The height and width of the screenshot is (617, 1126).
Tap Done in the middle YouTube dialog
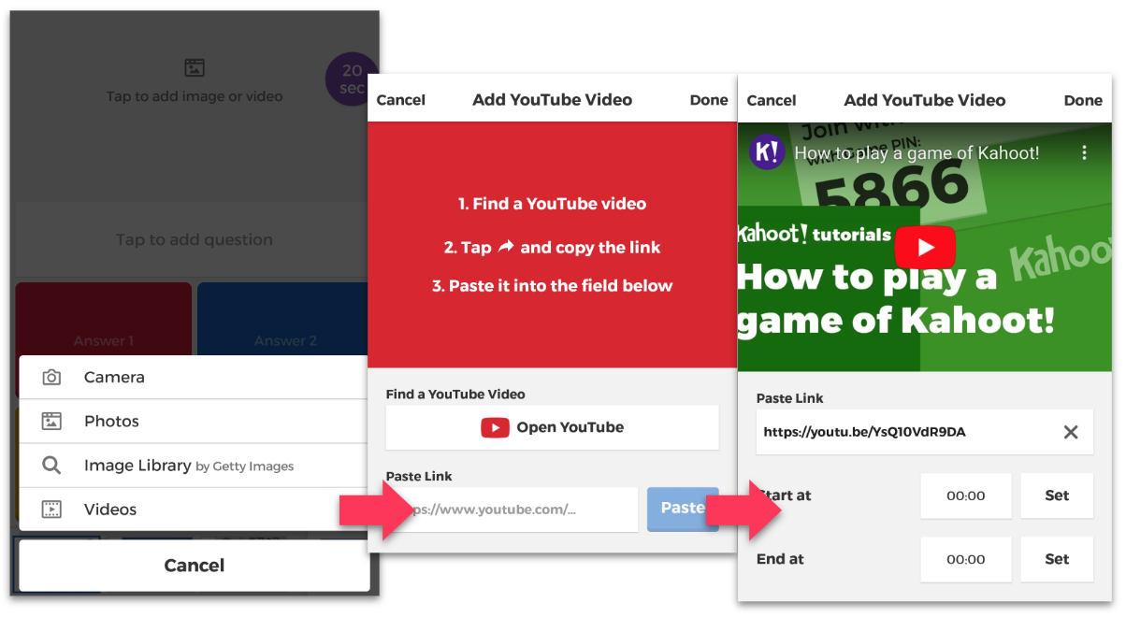(708, 100)
